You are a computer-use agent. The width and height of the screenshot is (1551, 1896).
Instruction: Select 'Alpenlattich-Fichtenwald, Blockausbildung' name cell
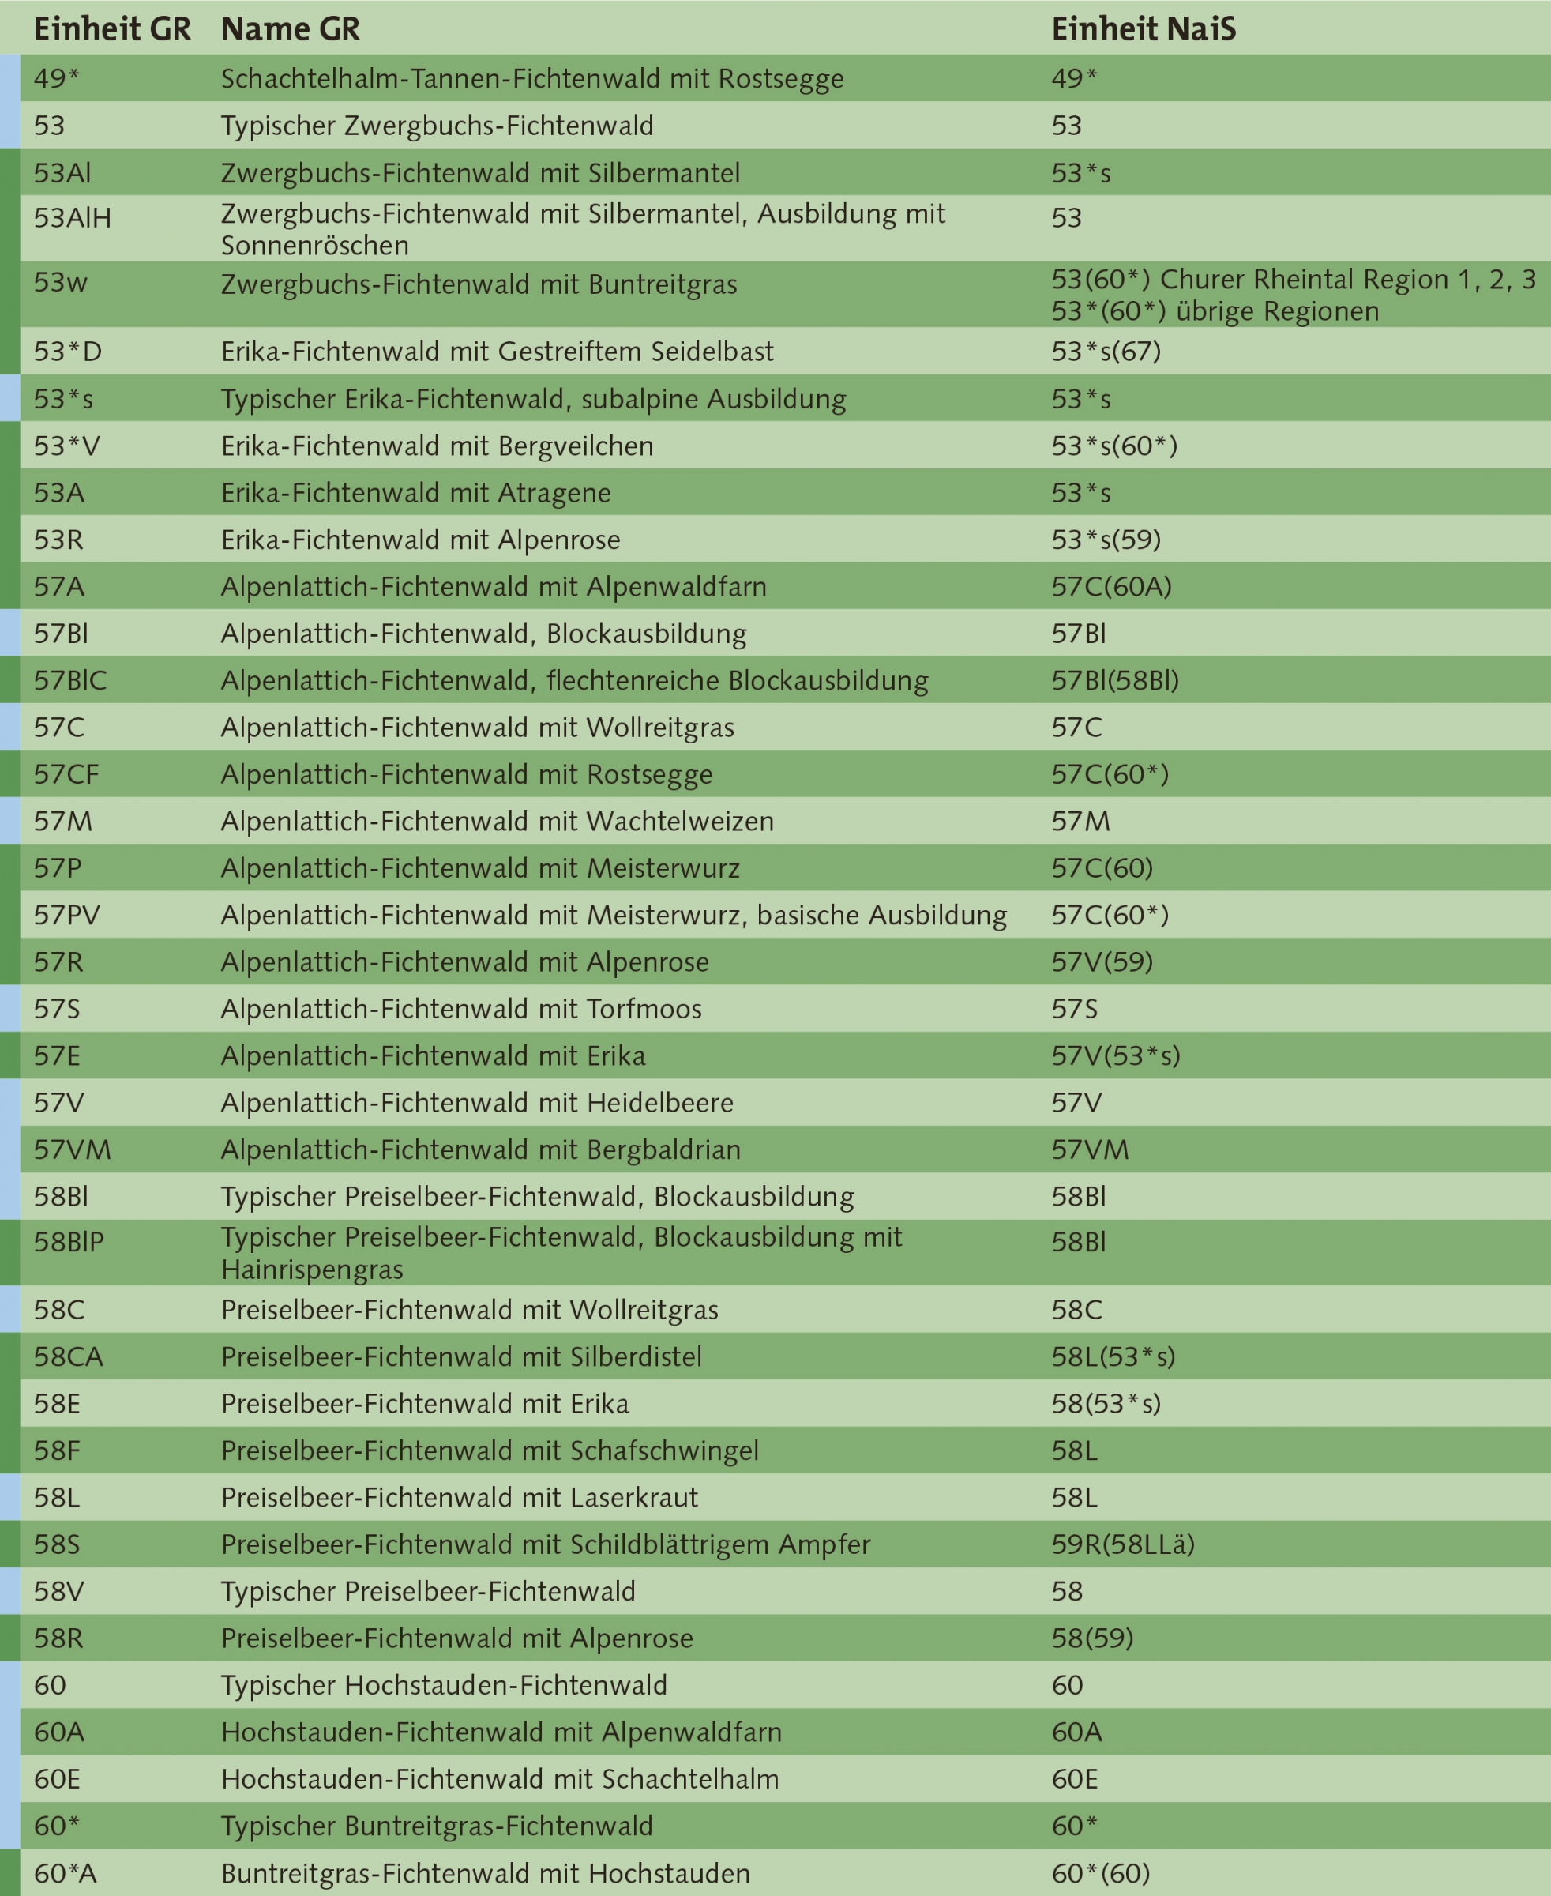[x=484, y=634]
